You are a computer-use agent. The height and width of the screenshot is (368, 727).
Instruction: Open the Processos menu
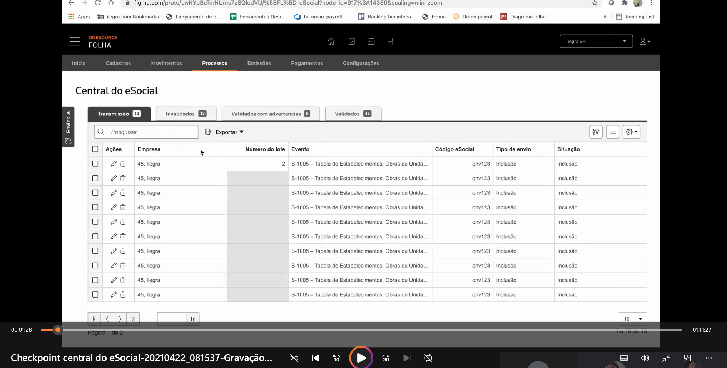point(215,63)
